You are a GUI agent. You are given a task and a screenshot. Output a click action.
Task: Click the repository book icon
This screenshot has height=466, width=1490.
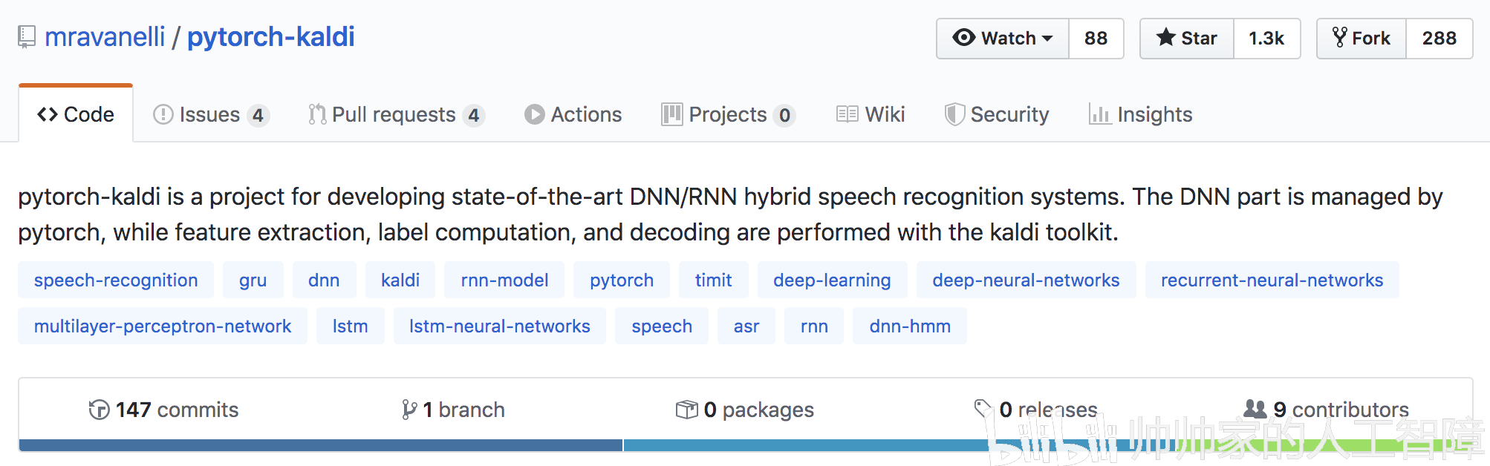coord(27,37)
